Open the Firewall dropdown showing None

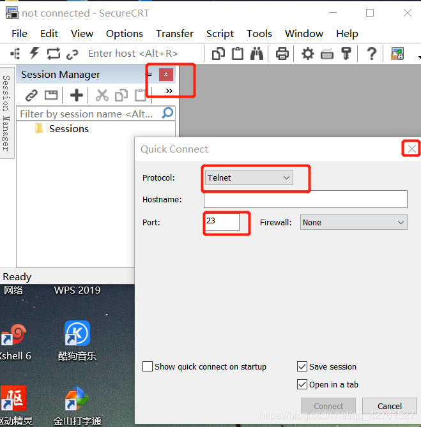[x=354, y=222]
